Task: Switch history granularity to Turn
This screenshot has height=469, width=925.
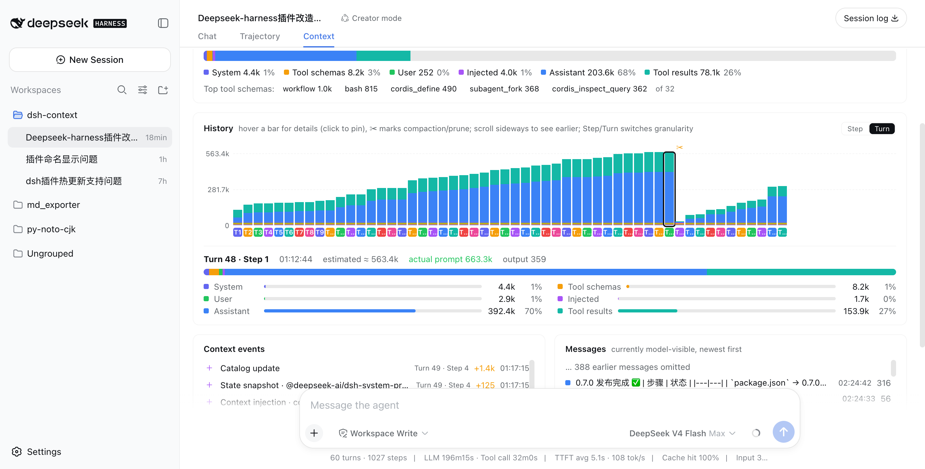Action: coord(882,128)
